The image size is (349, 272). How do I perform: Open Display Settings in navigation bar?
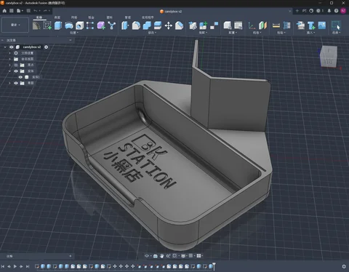[x=183, y=256]
